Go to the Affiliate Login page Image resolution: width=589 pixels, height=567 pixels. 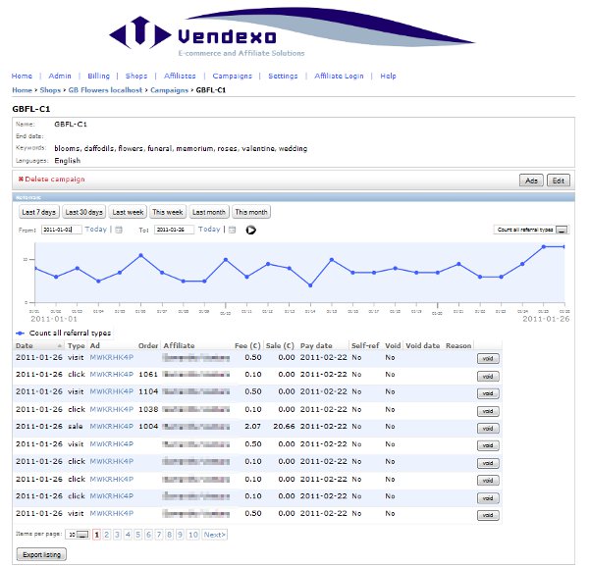click(339, 76)
